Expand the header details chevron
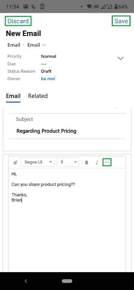 (x=121, y=58)
